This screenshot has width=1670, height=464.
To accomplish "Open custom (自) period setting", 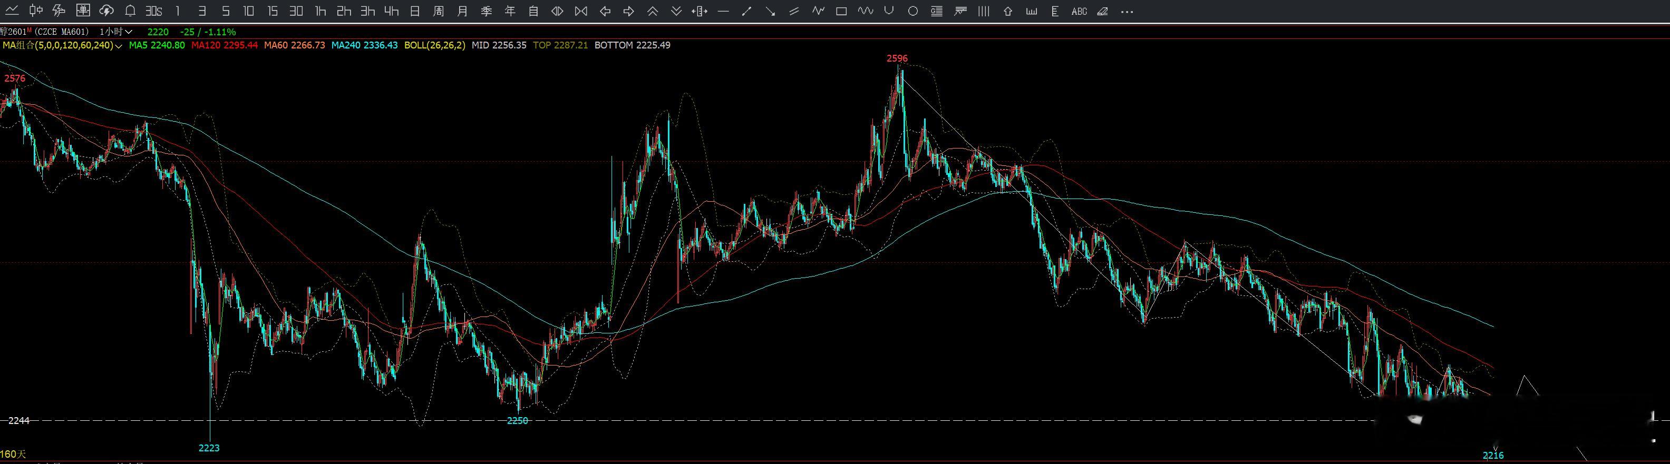I will pos(533,11).
